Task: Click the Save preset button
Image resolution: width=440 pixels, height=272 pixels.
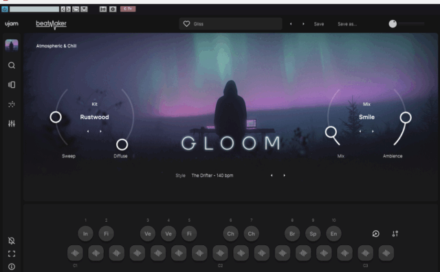Action: (x=319, y=24)
